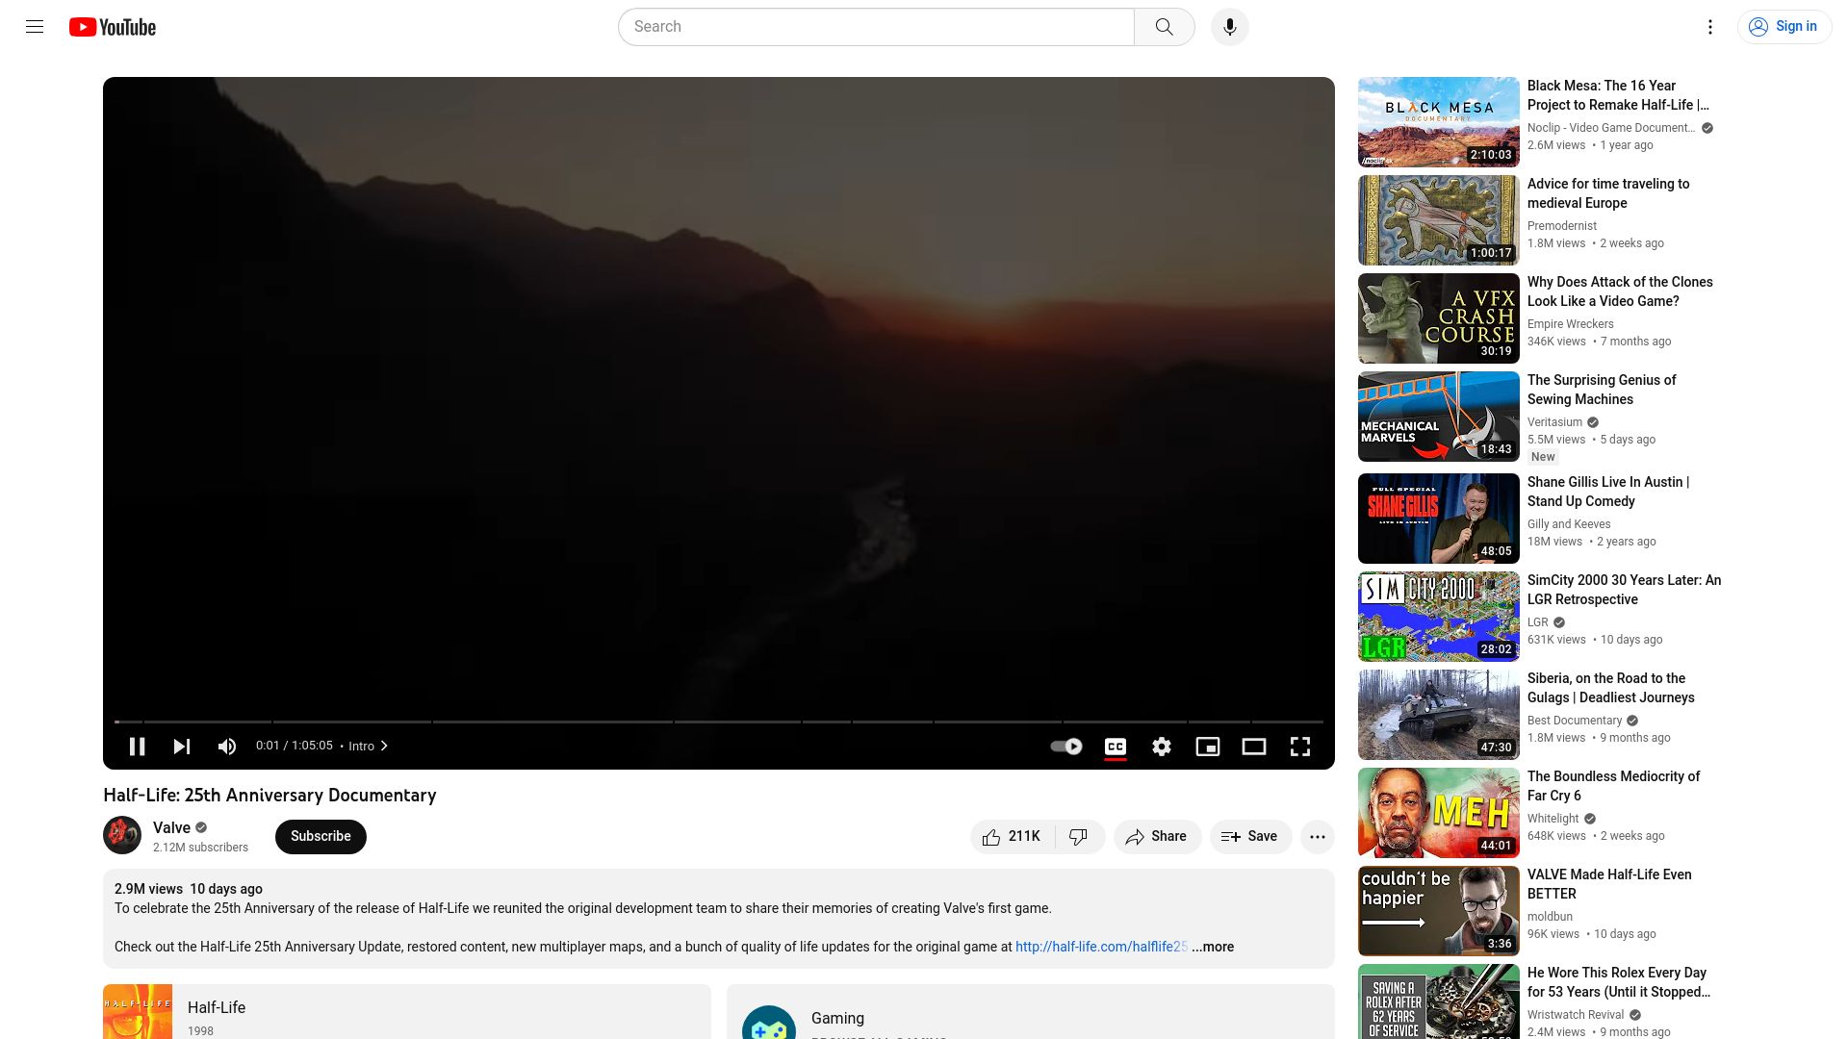Open Shane Gillis Live In Austin video

1607,492
